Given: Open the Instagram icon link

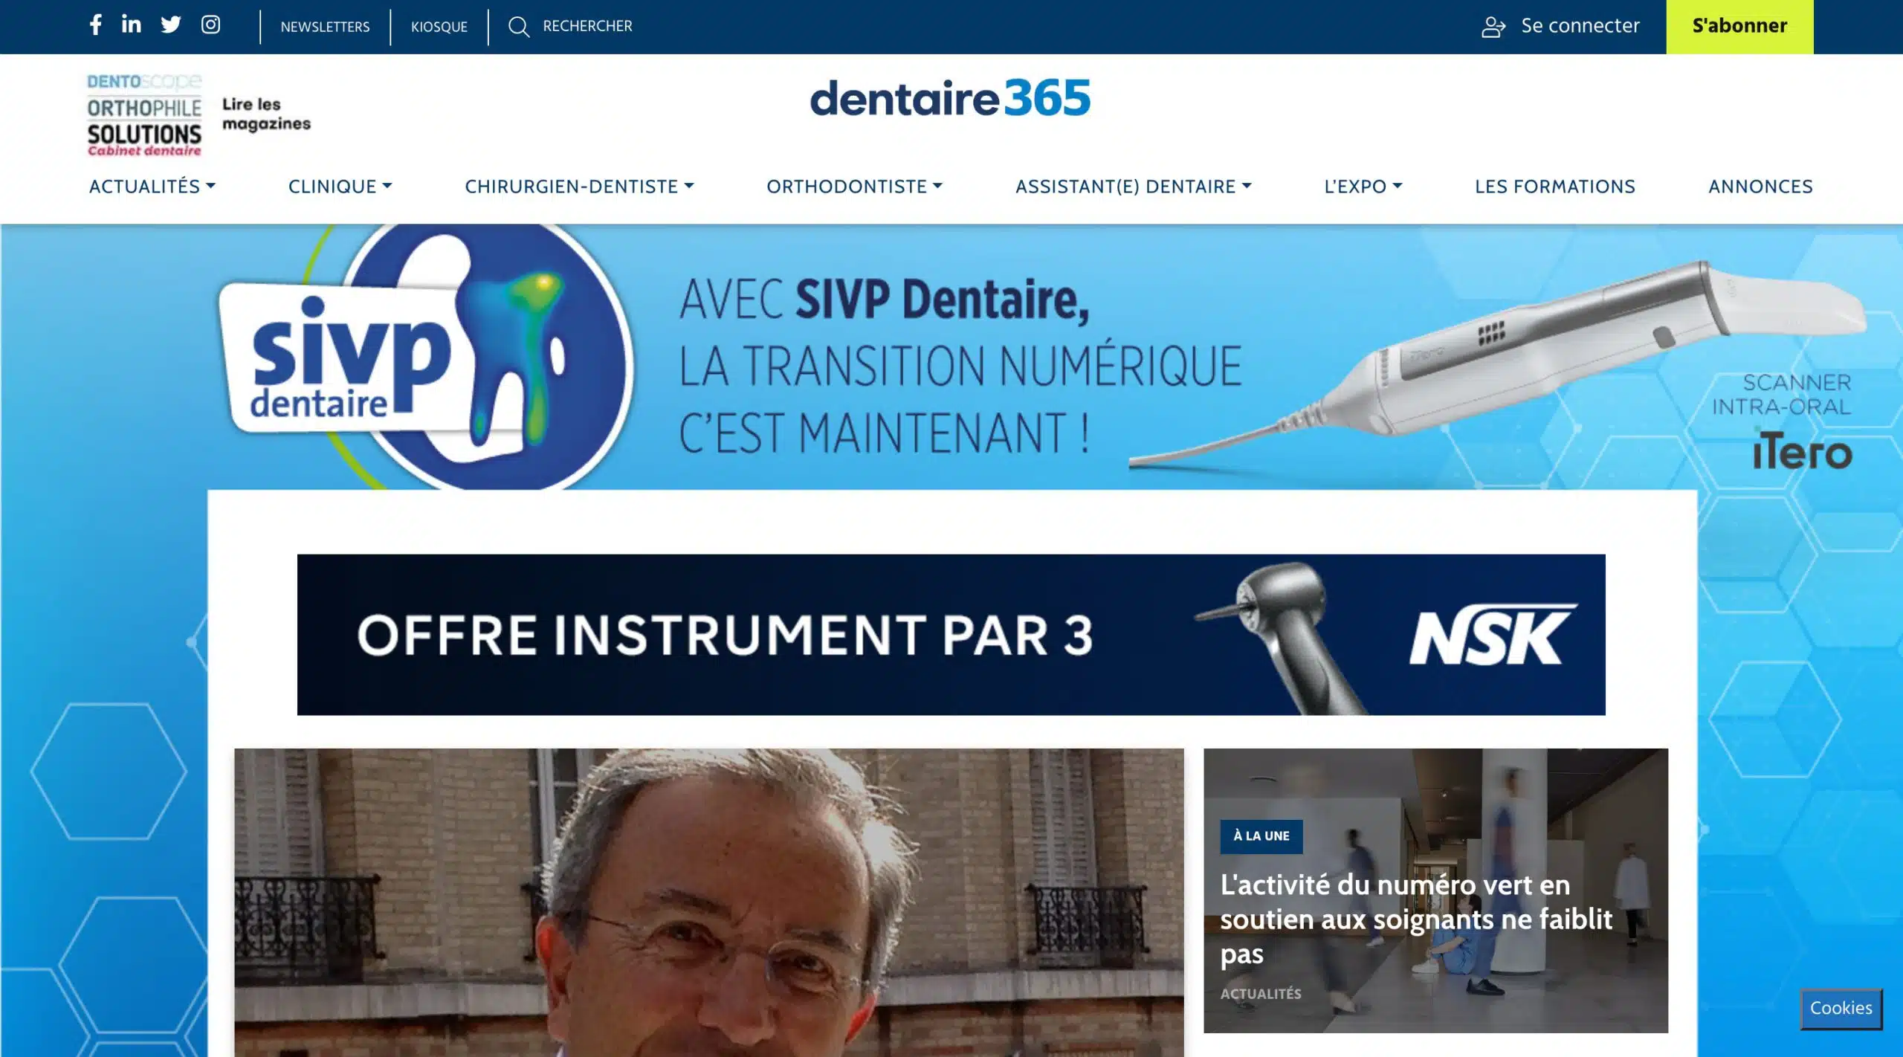Looking at the screenshot, I should (x=210, y=25).
